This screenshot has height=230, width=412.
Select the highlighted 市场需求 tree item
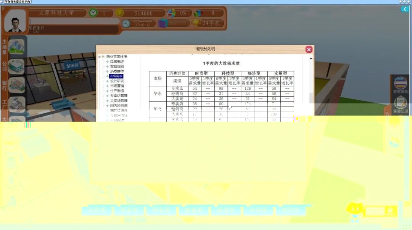(x=116, y=76)
